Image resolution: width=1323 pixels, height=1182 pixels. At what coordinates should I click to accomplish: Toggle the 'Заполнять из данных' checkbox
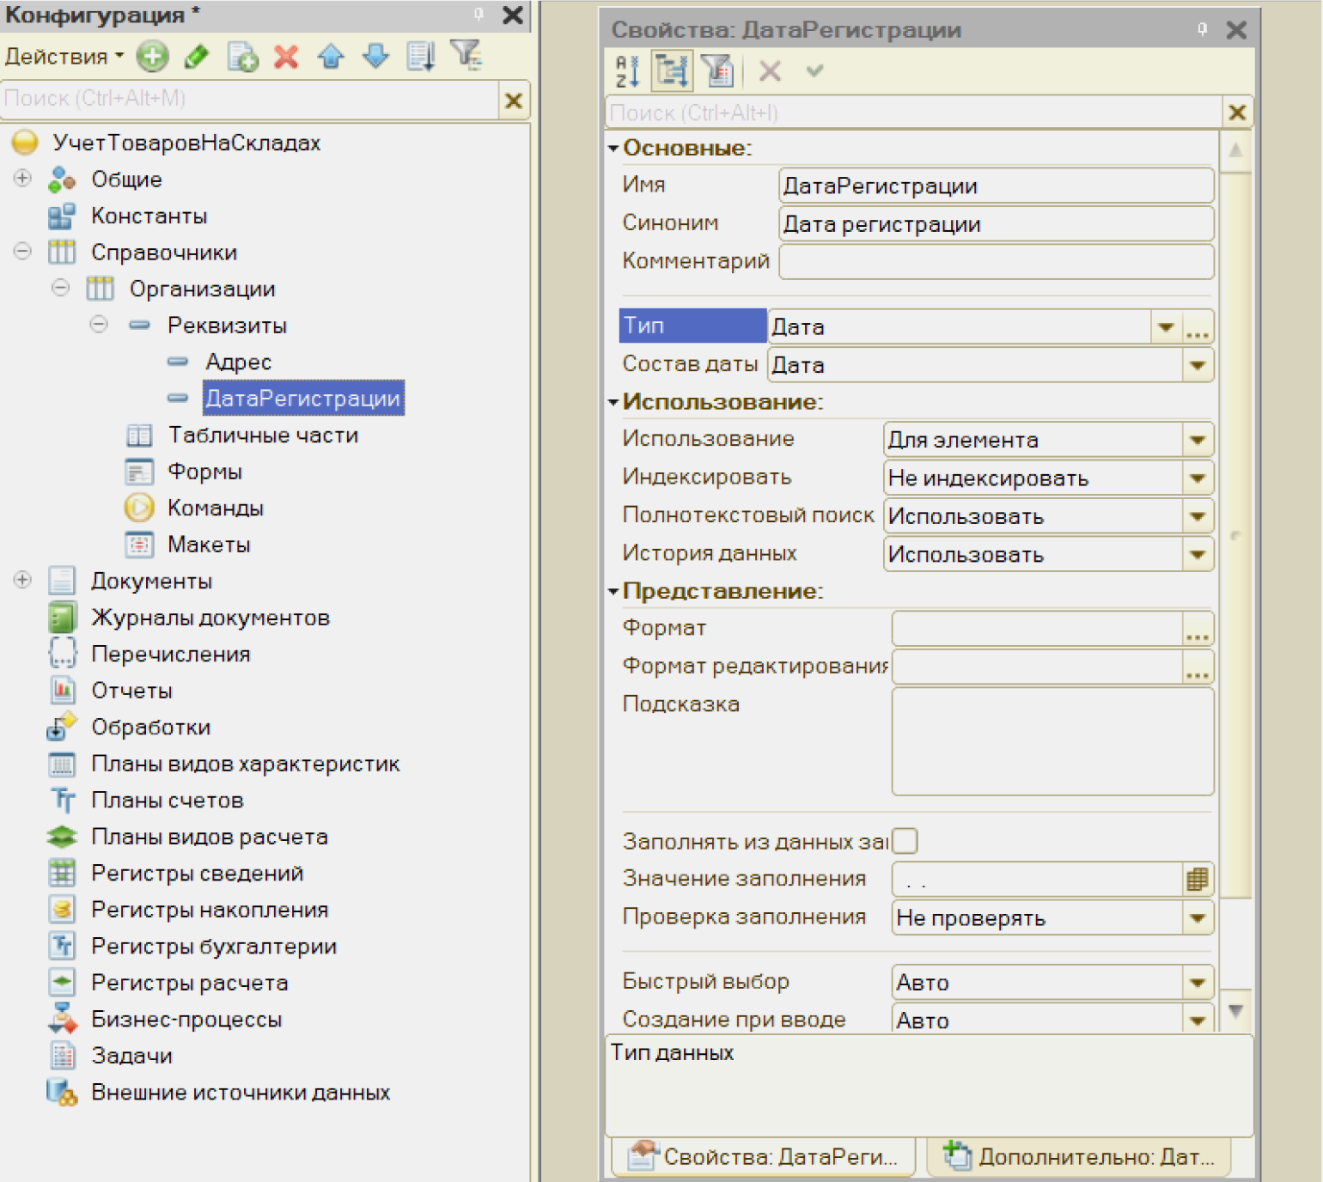coord(905,841)
